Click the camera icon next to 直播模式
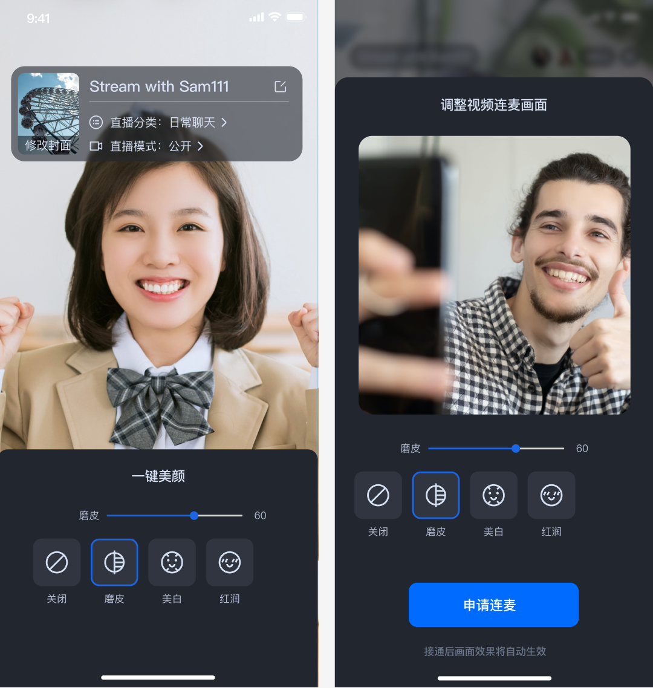The image size is (653, 688). (96, 146)
